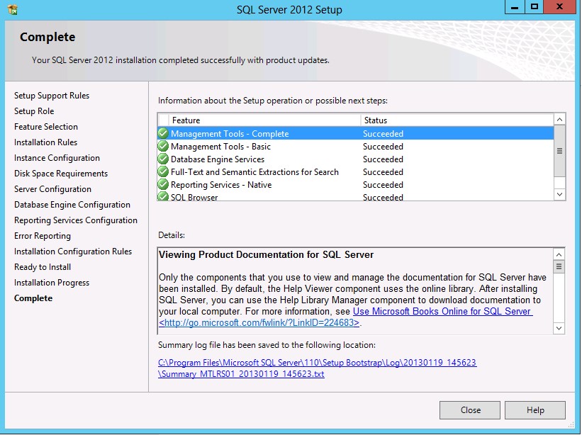Click green check icon for Database Engine Services
Image resolution: width=582 pixels, height=435 pixels.
pos(163,159)
